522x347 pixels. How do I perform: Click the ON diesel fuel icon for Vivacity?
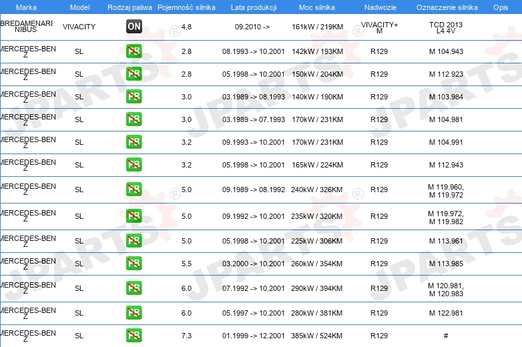click(x=134, y=27)
